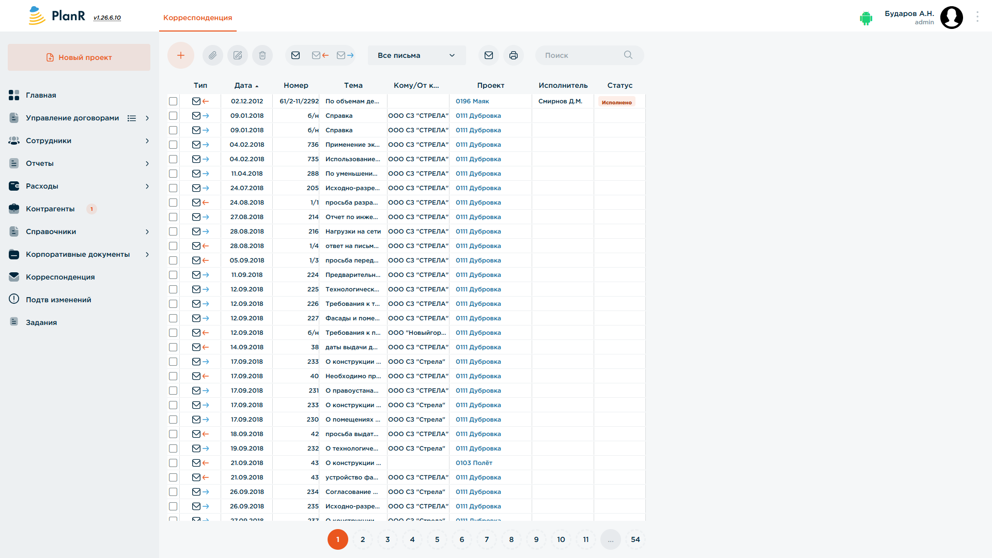Click the paperclip attachment icon
Image resolution: width=992 pixels, height=558 pixels.
[x=213, y=55]
